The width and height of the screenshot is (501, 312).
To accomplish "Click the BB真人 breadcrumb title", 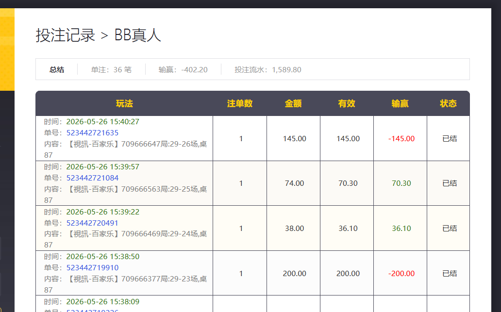I will pos(138,35).
